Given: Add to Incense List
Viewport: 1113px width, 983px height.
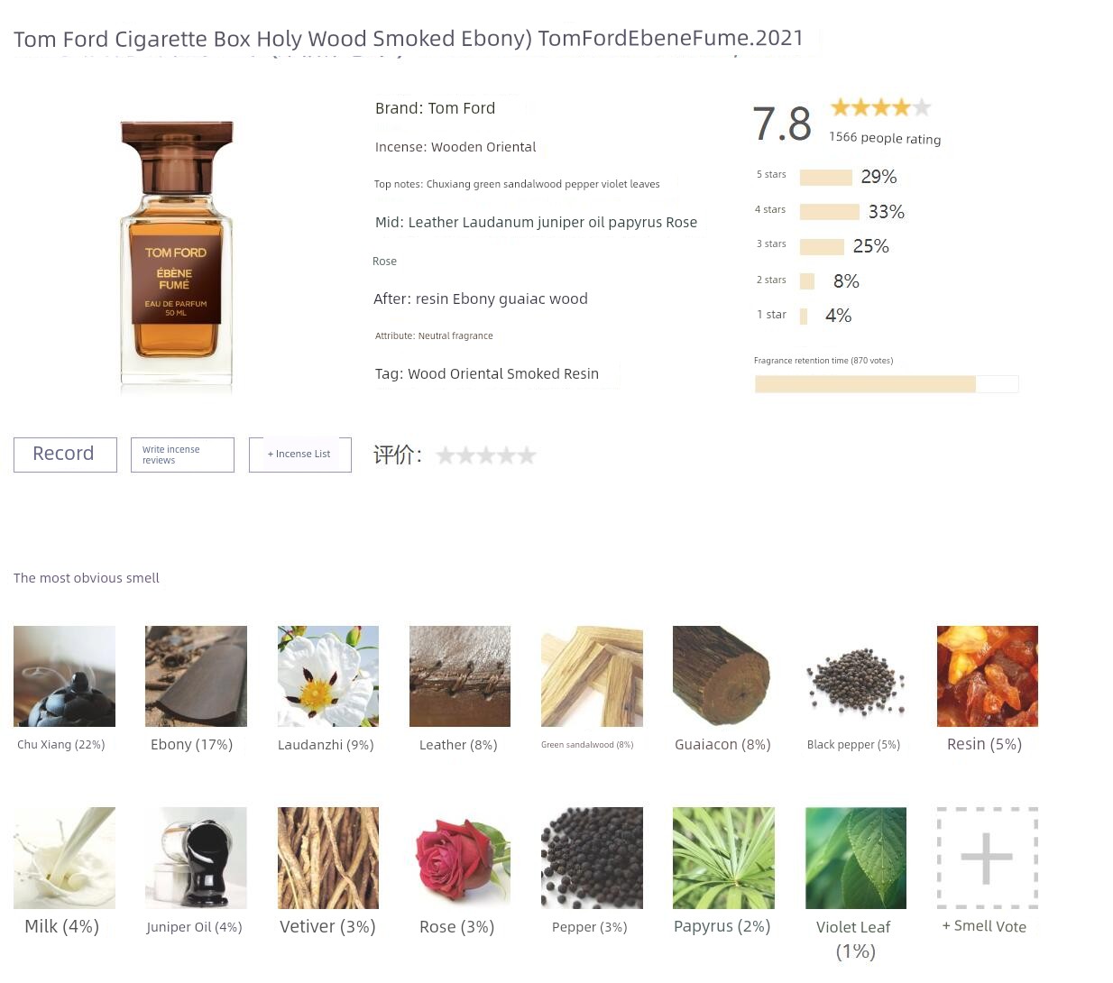Looking at the screenshot, I should pos(300,455).
